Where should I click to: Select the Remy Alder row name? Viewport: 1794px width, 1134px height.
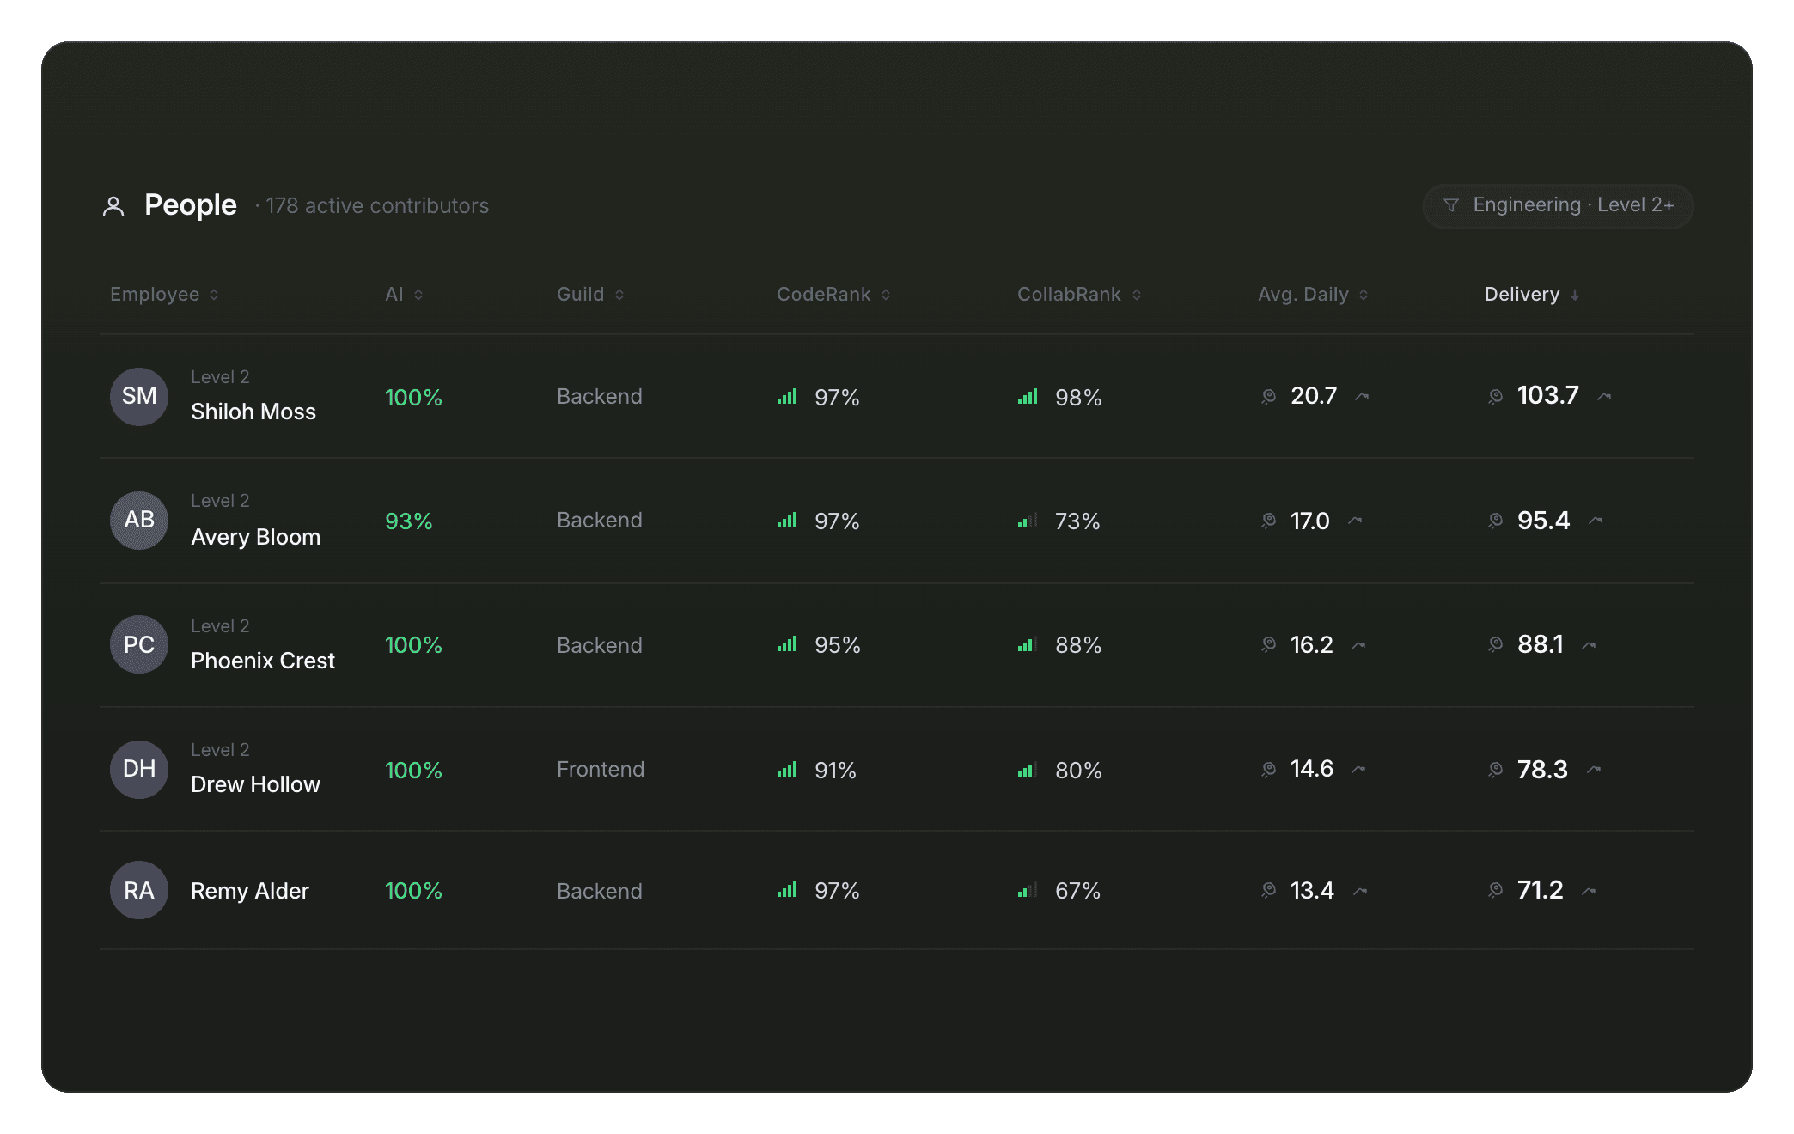(250, 891)
